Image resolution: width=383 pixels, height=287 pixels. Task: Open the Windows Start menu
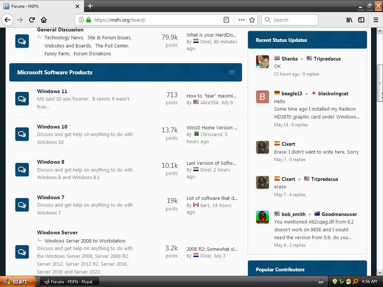click(18, 282)
